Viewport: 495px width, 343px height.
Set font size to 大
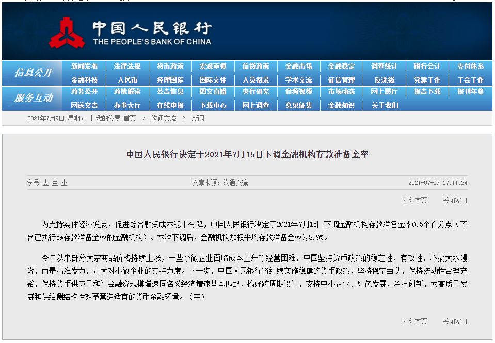(x=46, y=183)
